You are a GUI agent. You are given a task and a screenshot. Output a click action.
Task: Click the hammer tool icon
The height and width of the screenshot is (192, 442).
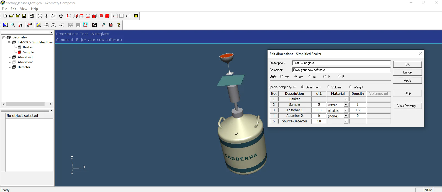tap(104, 25)
